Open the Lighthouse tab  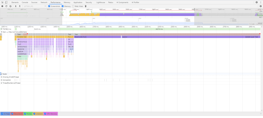[x=100, y=2]
